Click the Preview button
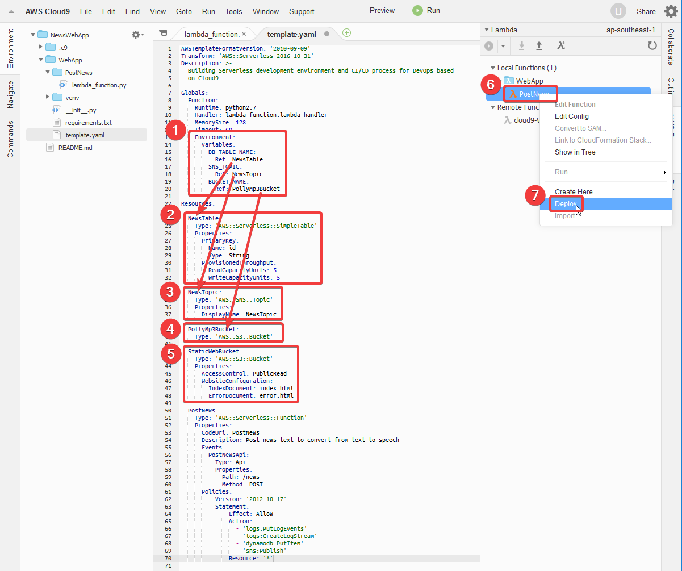682x571 pixels. [x=382, y=11]
